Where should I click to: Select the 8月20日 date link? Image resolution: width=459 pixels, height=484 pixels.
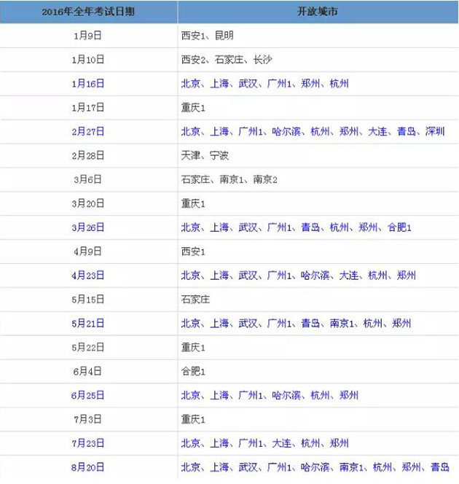click(88, 467)
